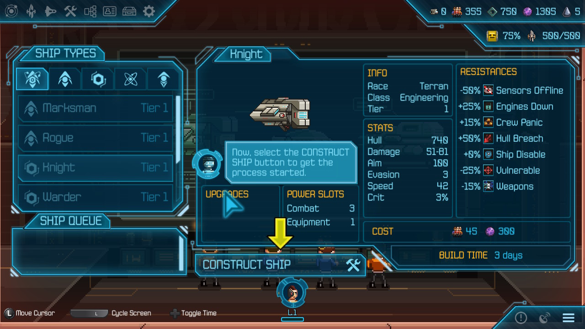Select the first ship type category tab

pyautogui.click(x=32, y=79)
